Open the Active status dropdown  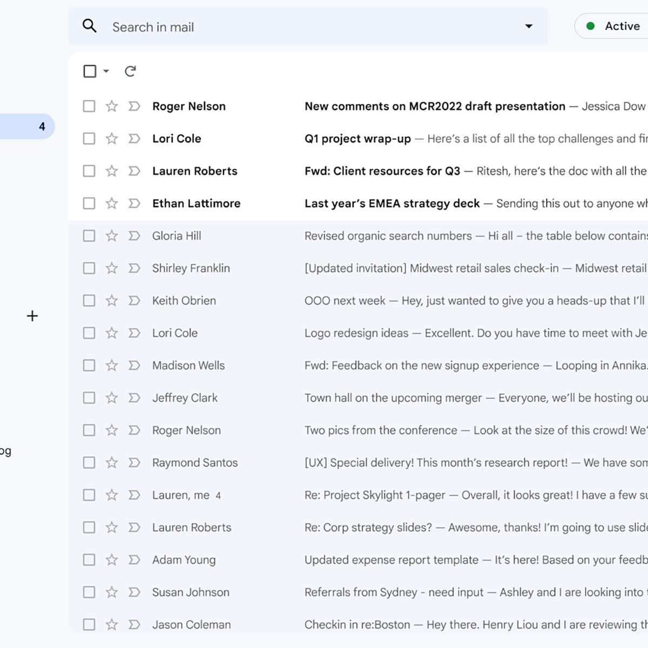tap(616, 26)
